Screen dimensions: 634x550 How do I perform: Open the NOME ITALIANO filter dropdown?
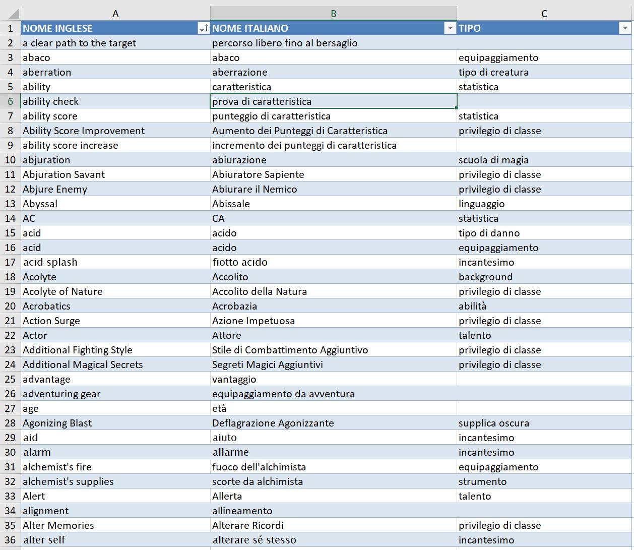(450, 29)
